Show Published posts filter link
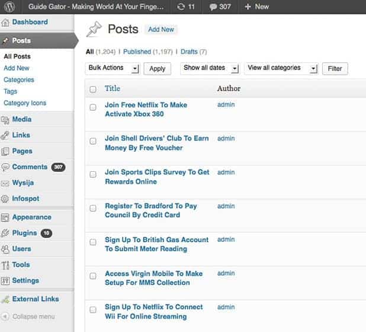The height and width of the screenshot is (332, 366). tap(137, 52)
